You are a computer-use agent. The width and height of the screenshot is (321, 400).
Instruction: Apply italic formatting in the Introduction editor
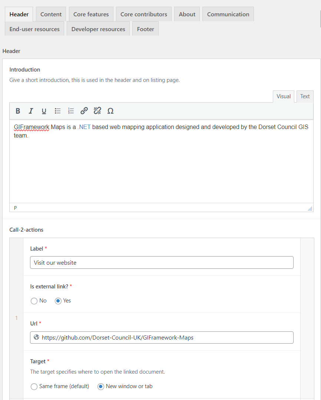[x=31, y=111]
